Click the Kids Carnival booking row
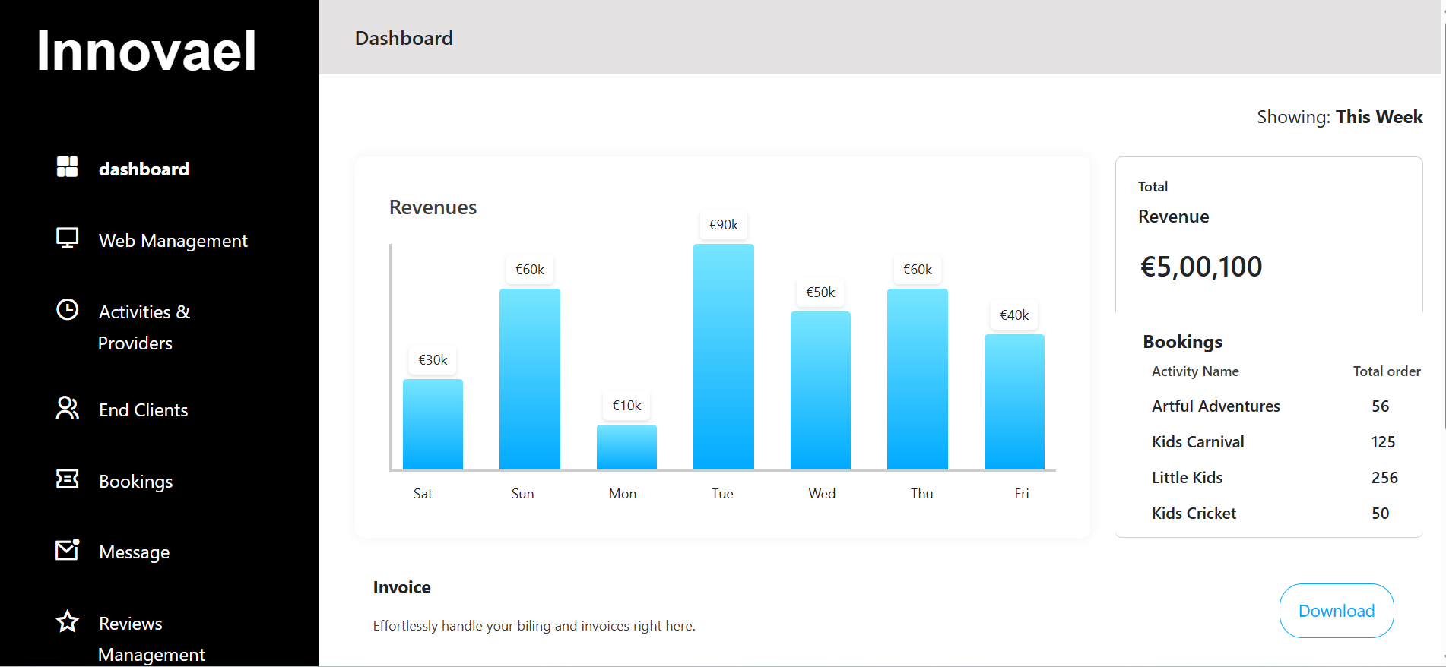The image size is (1446, 667). click(1273, 442)
